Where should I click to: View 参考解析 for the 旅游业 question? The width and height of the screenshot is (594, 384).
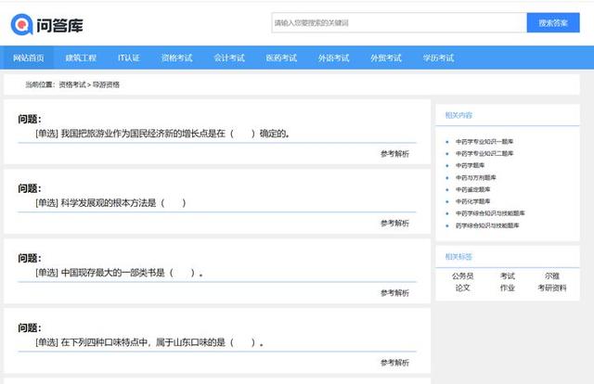394,154
